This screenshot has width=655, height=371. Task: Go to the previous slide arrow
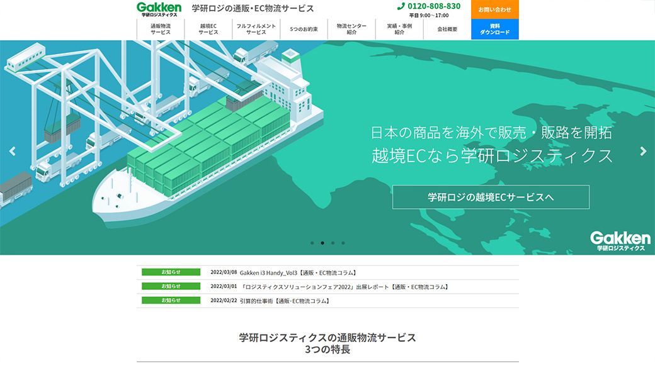pos(13,152)
